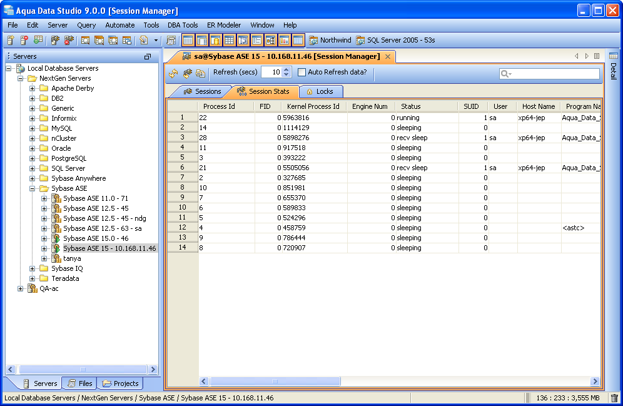Click the scripts pencil toolbar icon

tap(143, 40)
